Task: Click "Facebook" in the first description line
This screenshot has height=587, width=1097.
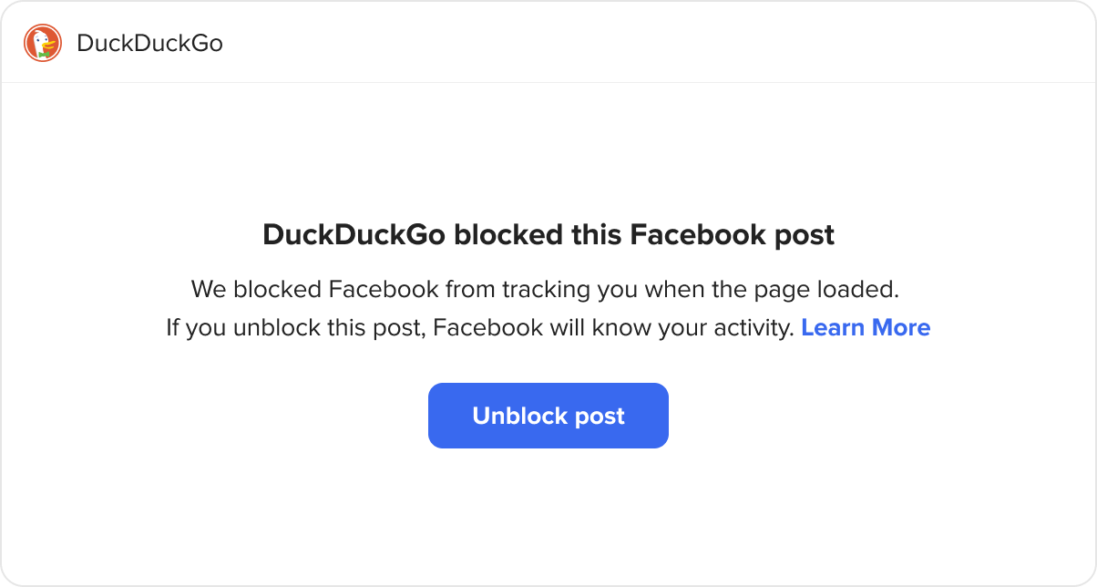Action: tap(384, 291)
